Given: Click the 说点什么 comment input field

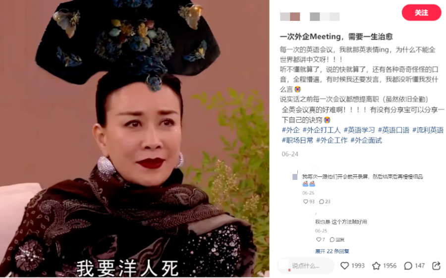Looking at the screenshot, I should click(x=306, y=266).
